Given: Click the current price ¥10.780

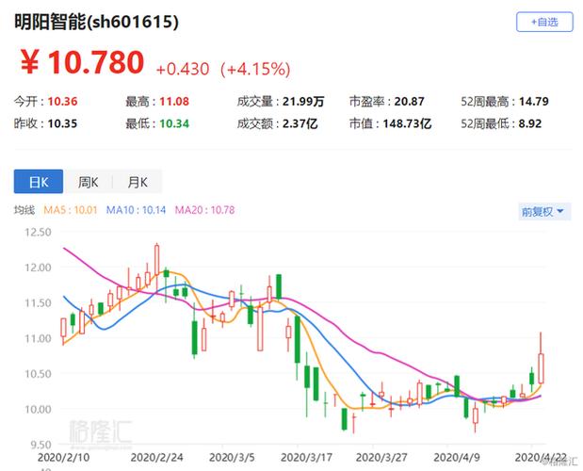Looking at the screenshot, I should 82,62.
